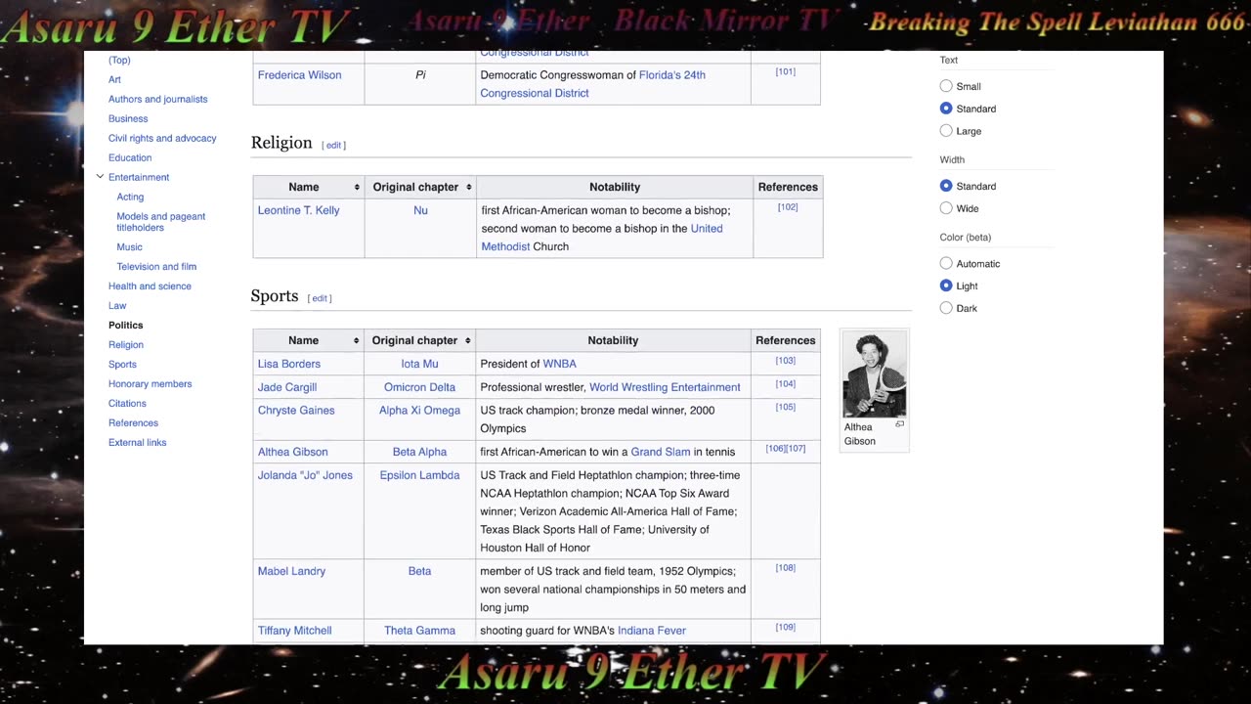This screenshot has height=704, width=1251.
Task: Open the Iota Mu chapter link
Action: tap(419, 364)
